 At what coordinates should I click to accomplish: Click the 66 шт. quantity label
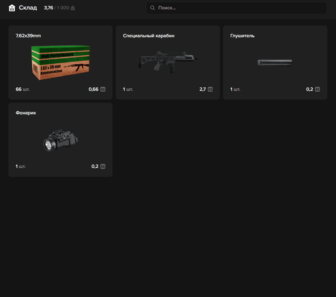[23, 89]
